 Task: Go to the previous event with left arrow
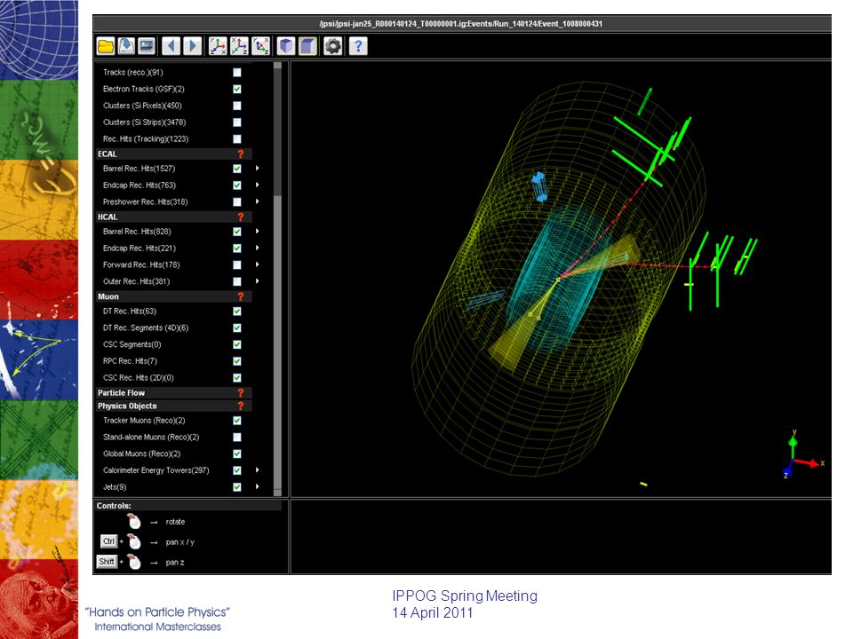171,46
